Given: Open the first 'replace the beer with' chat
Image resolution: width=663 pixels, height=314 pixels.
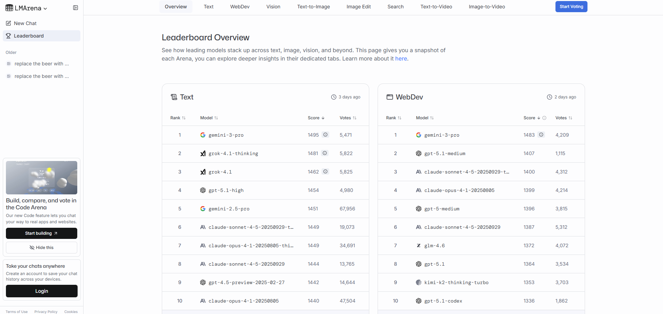Looking at the screenshot, I should click(41, 64).
